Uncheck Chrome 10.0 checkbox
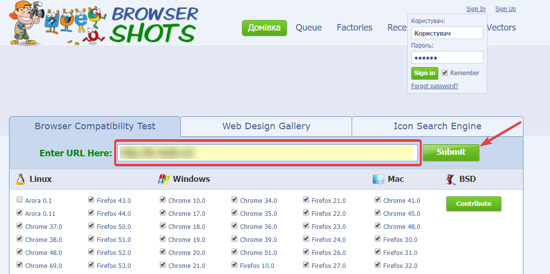The image size is (550, 274). (x=163, y=200)
